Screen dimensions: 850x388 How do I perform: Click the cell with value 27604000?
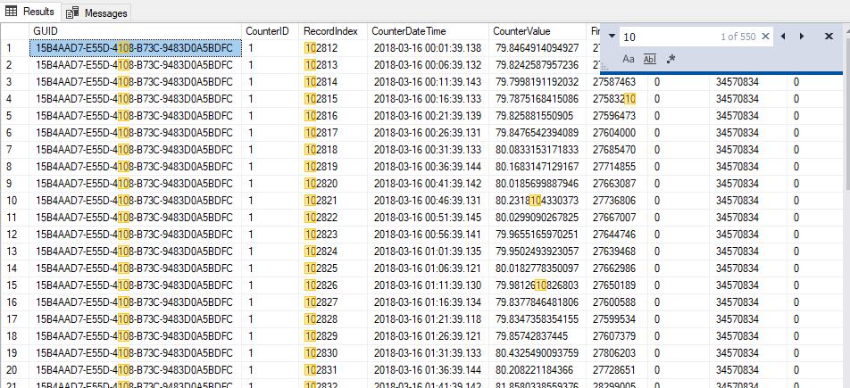(617, 133)
